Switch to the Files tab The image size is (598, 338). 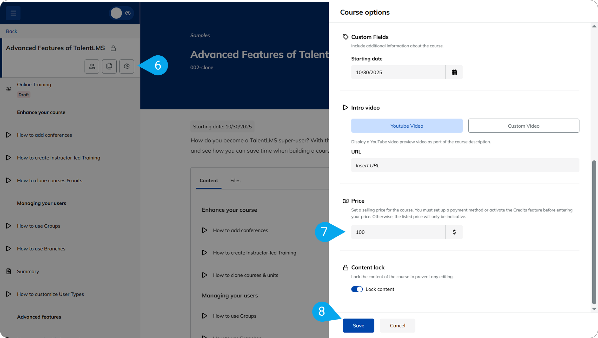point(235,180)
